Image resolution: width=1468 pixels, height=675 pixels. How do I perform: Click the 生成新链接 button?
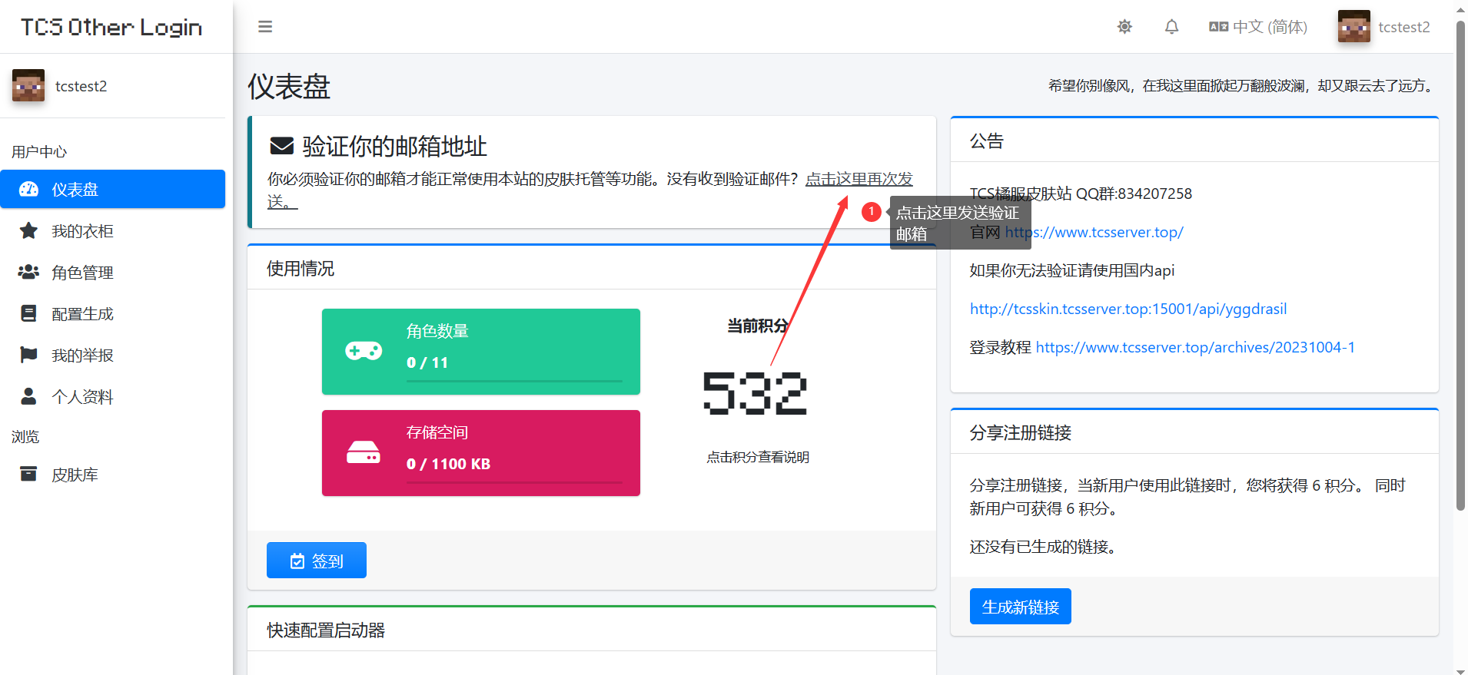coord(1020,607)
